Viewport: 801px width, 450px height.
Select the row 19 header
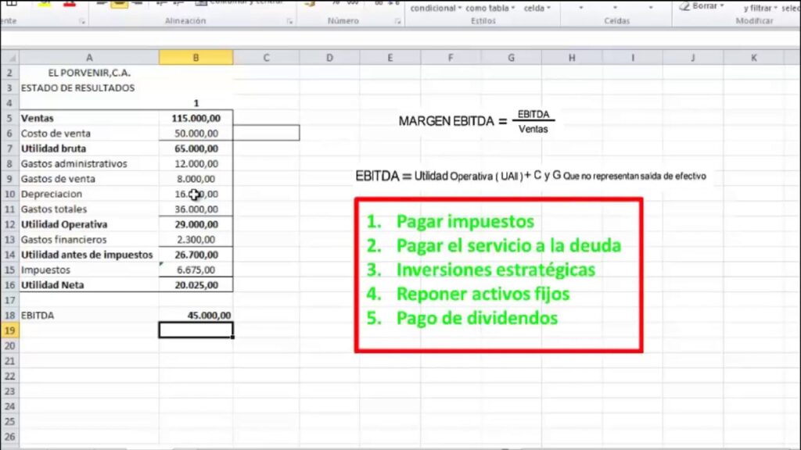pos(9,330)
